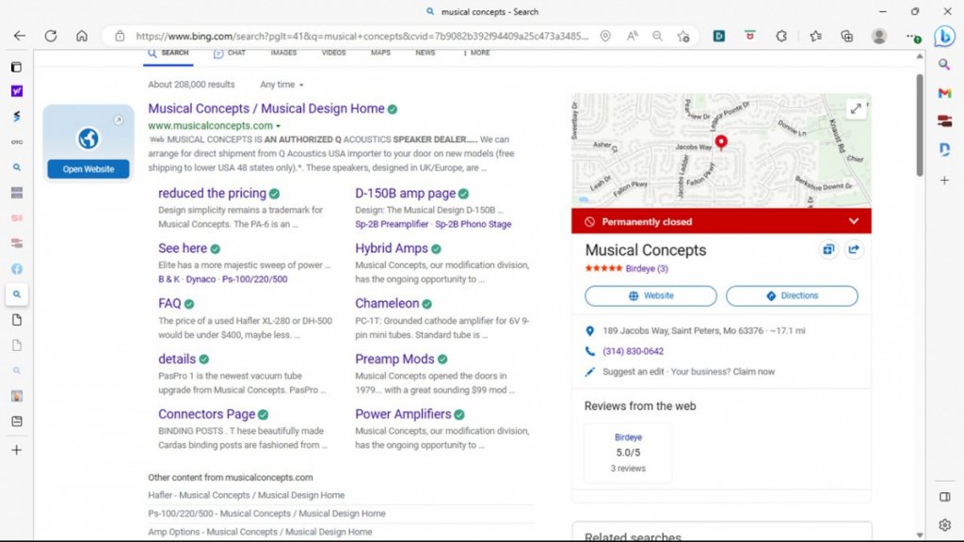The width and height of the screenshot is (964, 542).
Task: Click the location permission icon in address bar
Action: (605, 36)
